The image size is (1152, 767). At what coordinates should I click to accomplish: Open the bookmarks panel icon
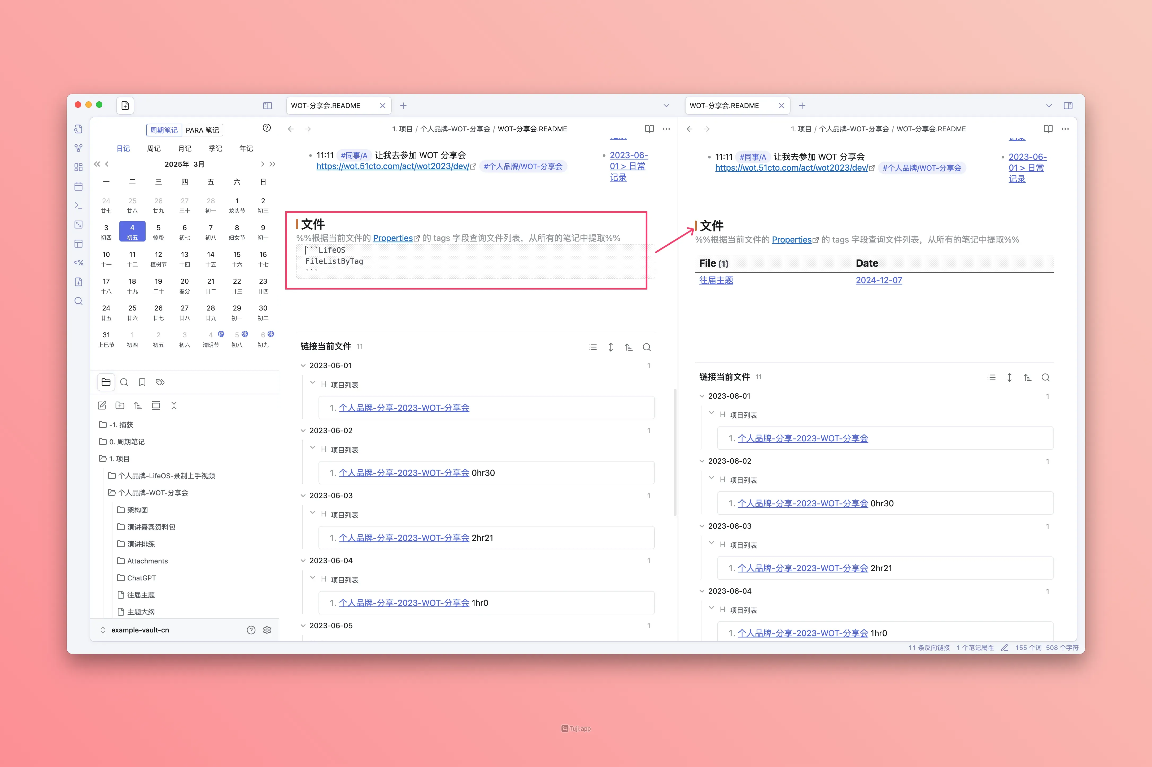[x=142, y=382]
